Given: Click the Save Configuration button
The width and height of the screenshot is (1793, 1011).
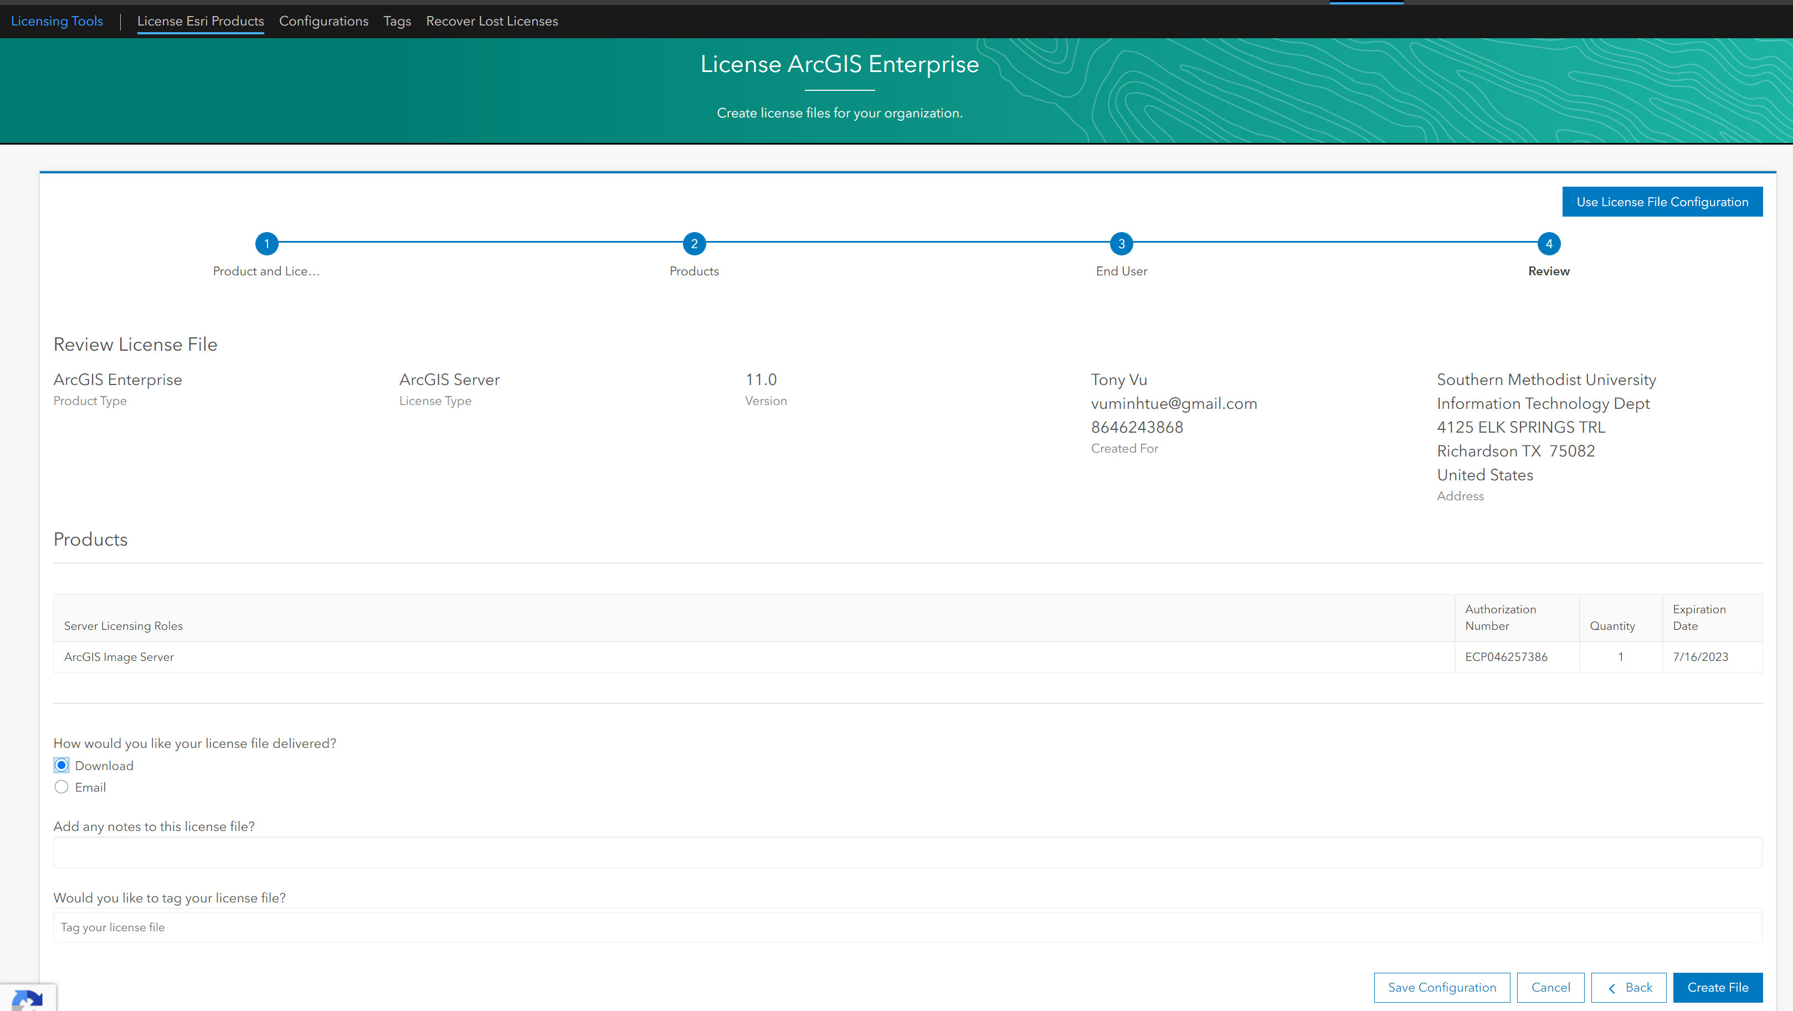Looking at the screenshot, I should point(1441,987).
